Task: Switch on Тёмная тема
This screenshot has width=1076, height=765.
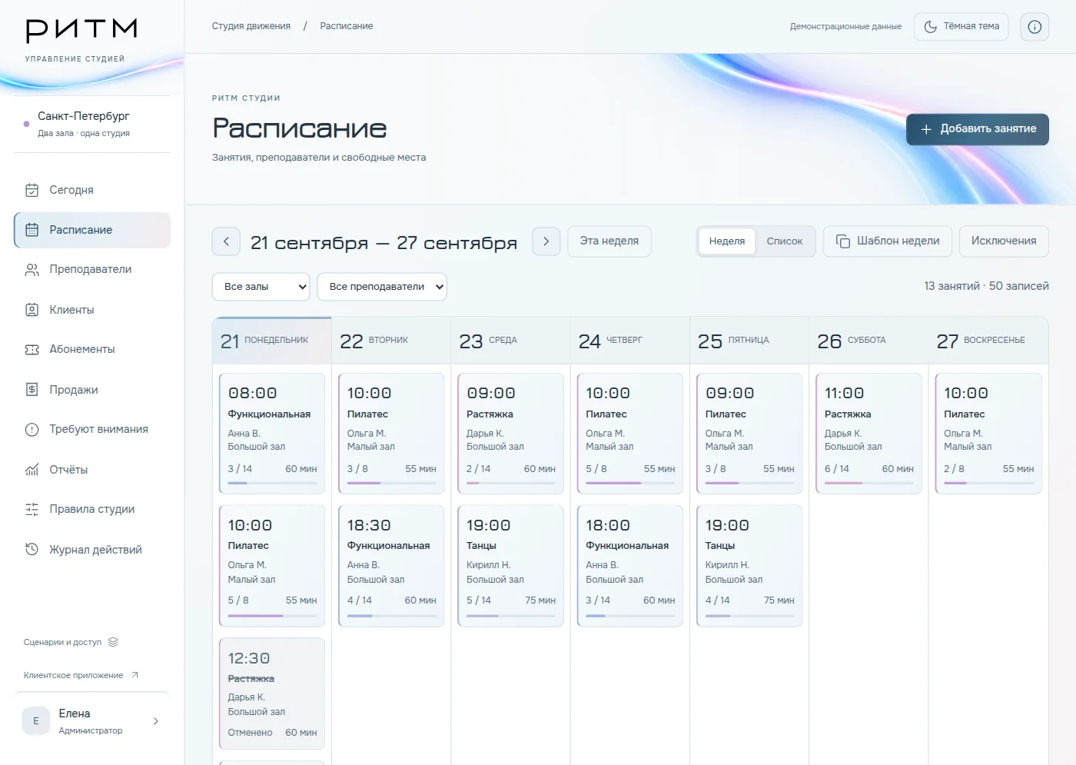Action: pos(961,27)
